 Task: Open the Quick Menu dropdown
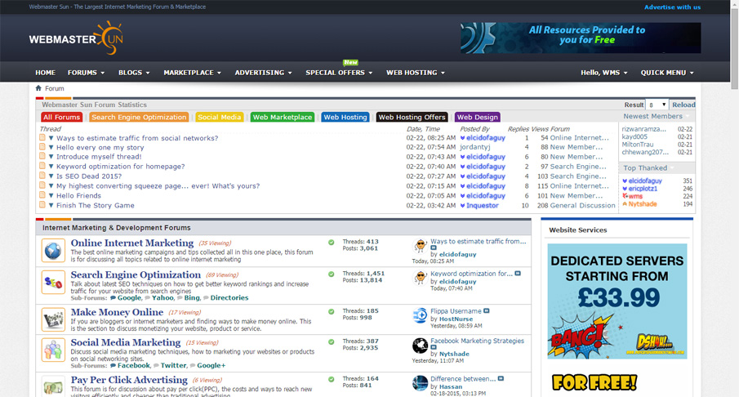pos(667,73)
